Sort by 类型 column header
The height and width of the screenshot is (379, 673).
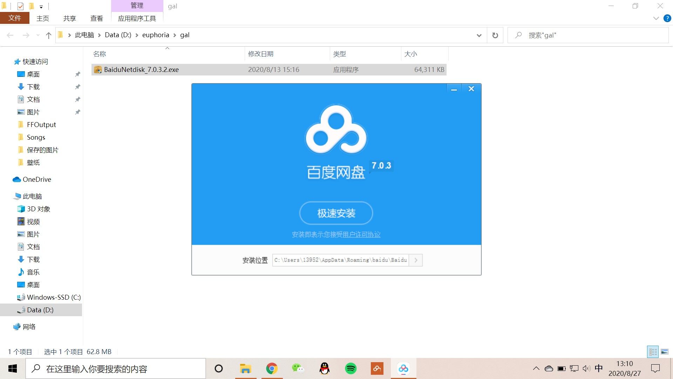365,54
